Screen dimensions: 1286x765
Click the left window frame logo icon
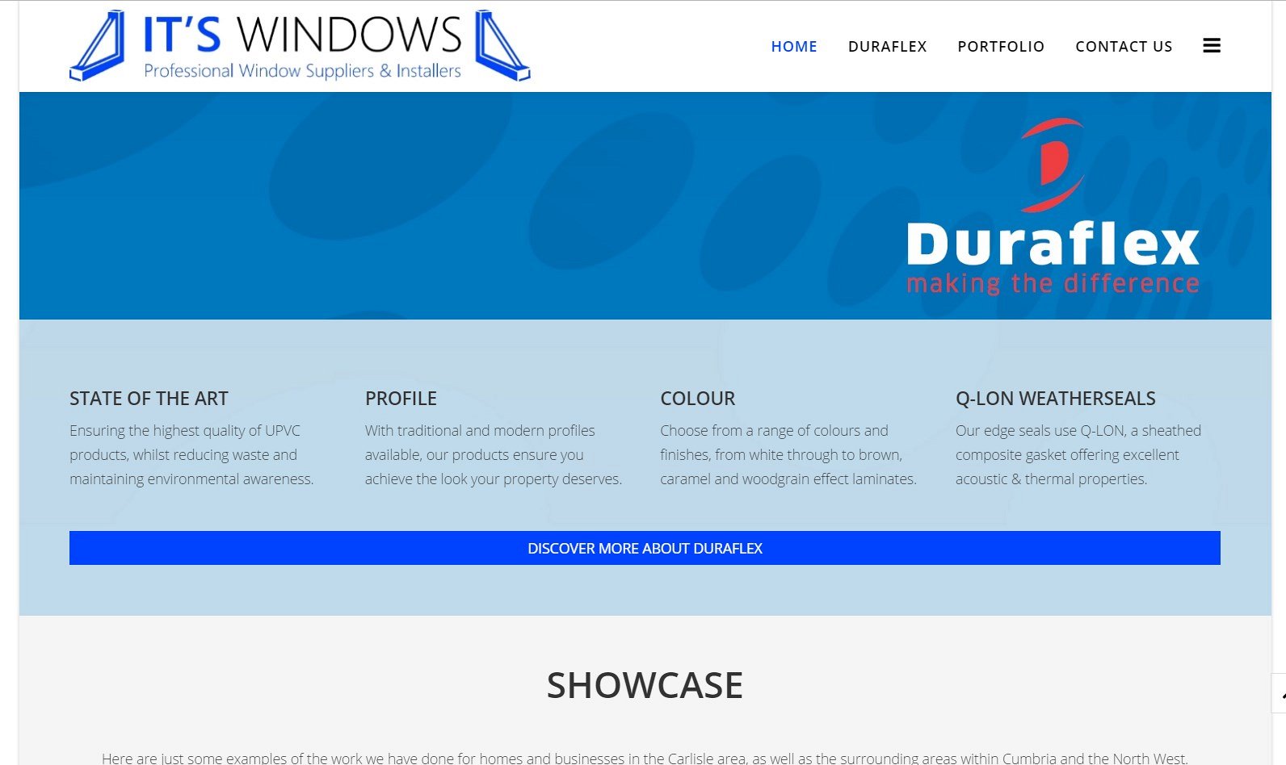pyautogui.click(x=98, y=46)
